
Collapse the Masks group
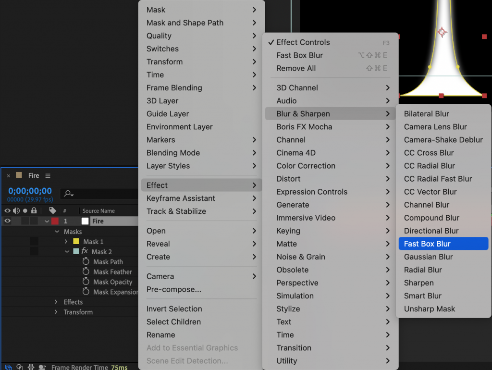[x=57, y=232]
